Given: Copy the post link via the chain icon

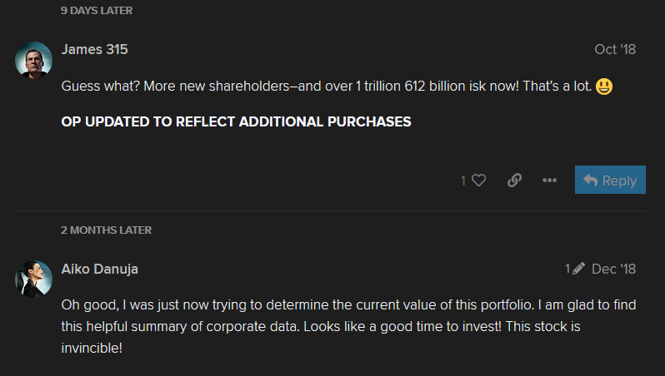Looking at the screenshot, I should point(514,181).
